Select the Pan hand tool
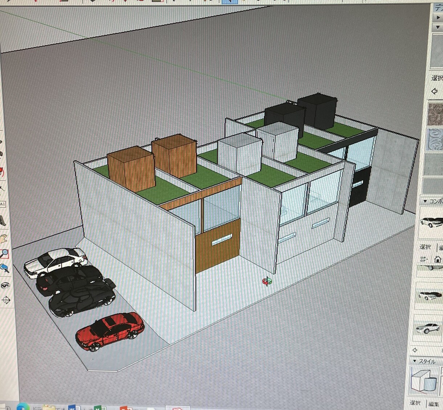 pyautogui.click(x=3, y=239)
